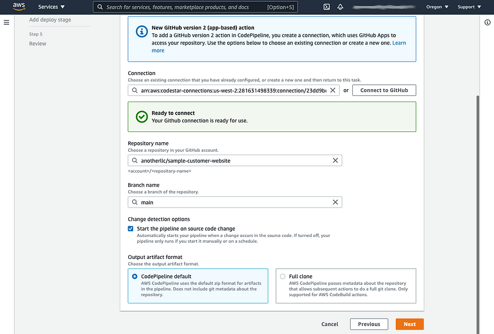Select CodePipeline default radio option
The image size is (494, 334).
point(135,276)
